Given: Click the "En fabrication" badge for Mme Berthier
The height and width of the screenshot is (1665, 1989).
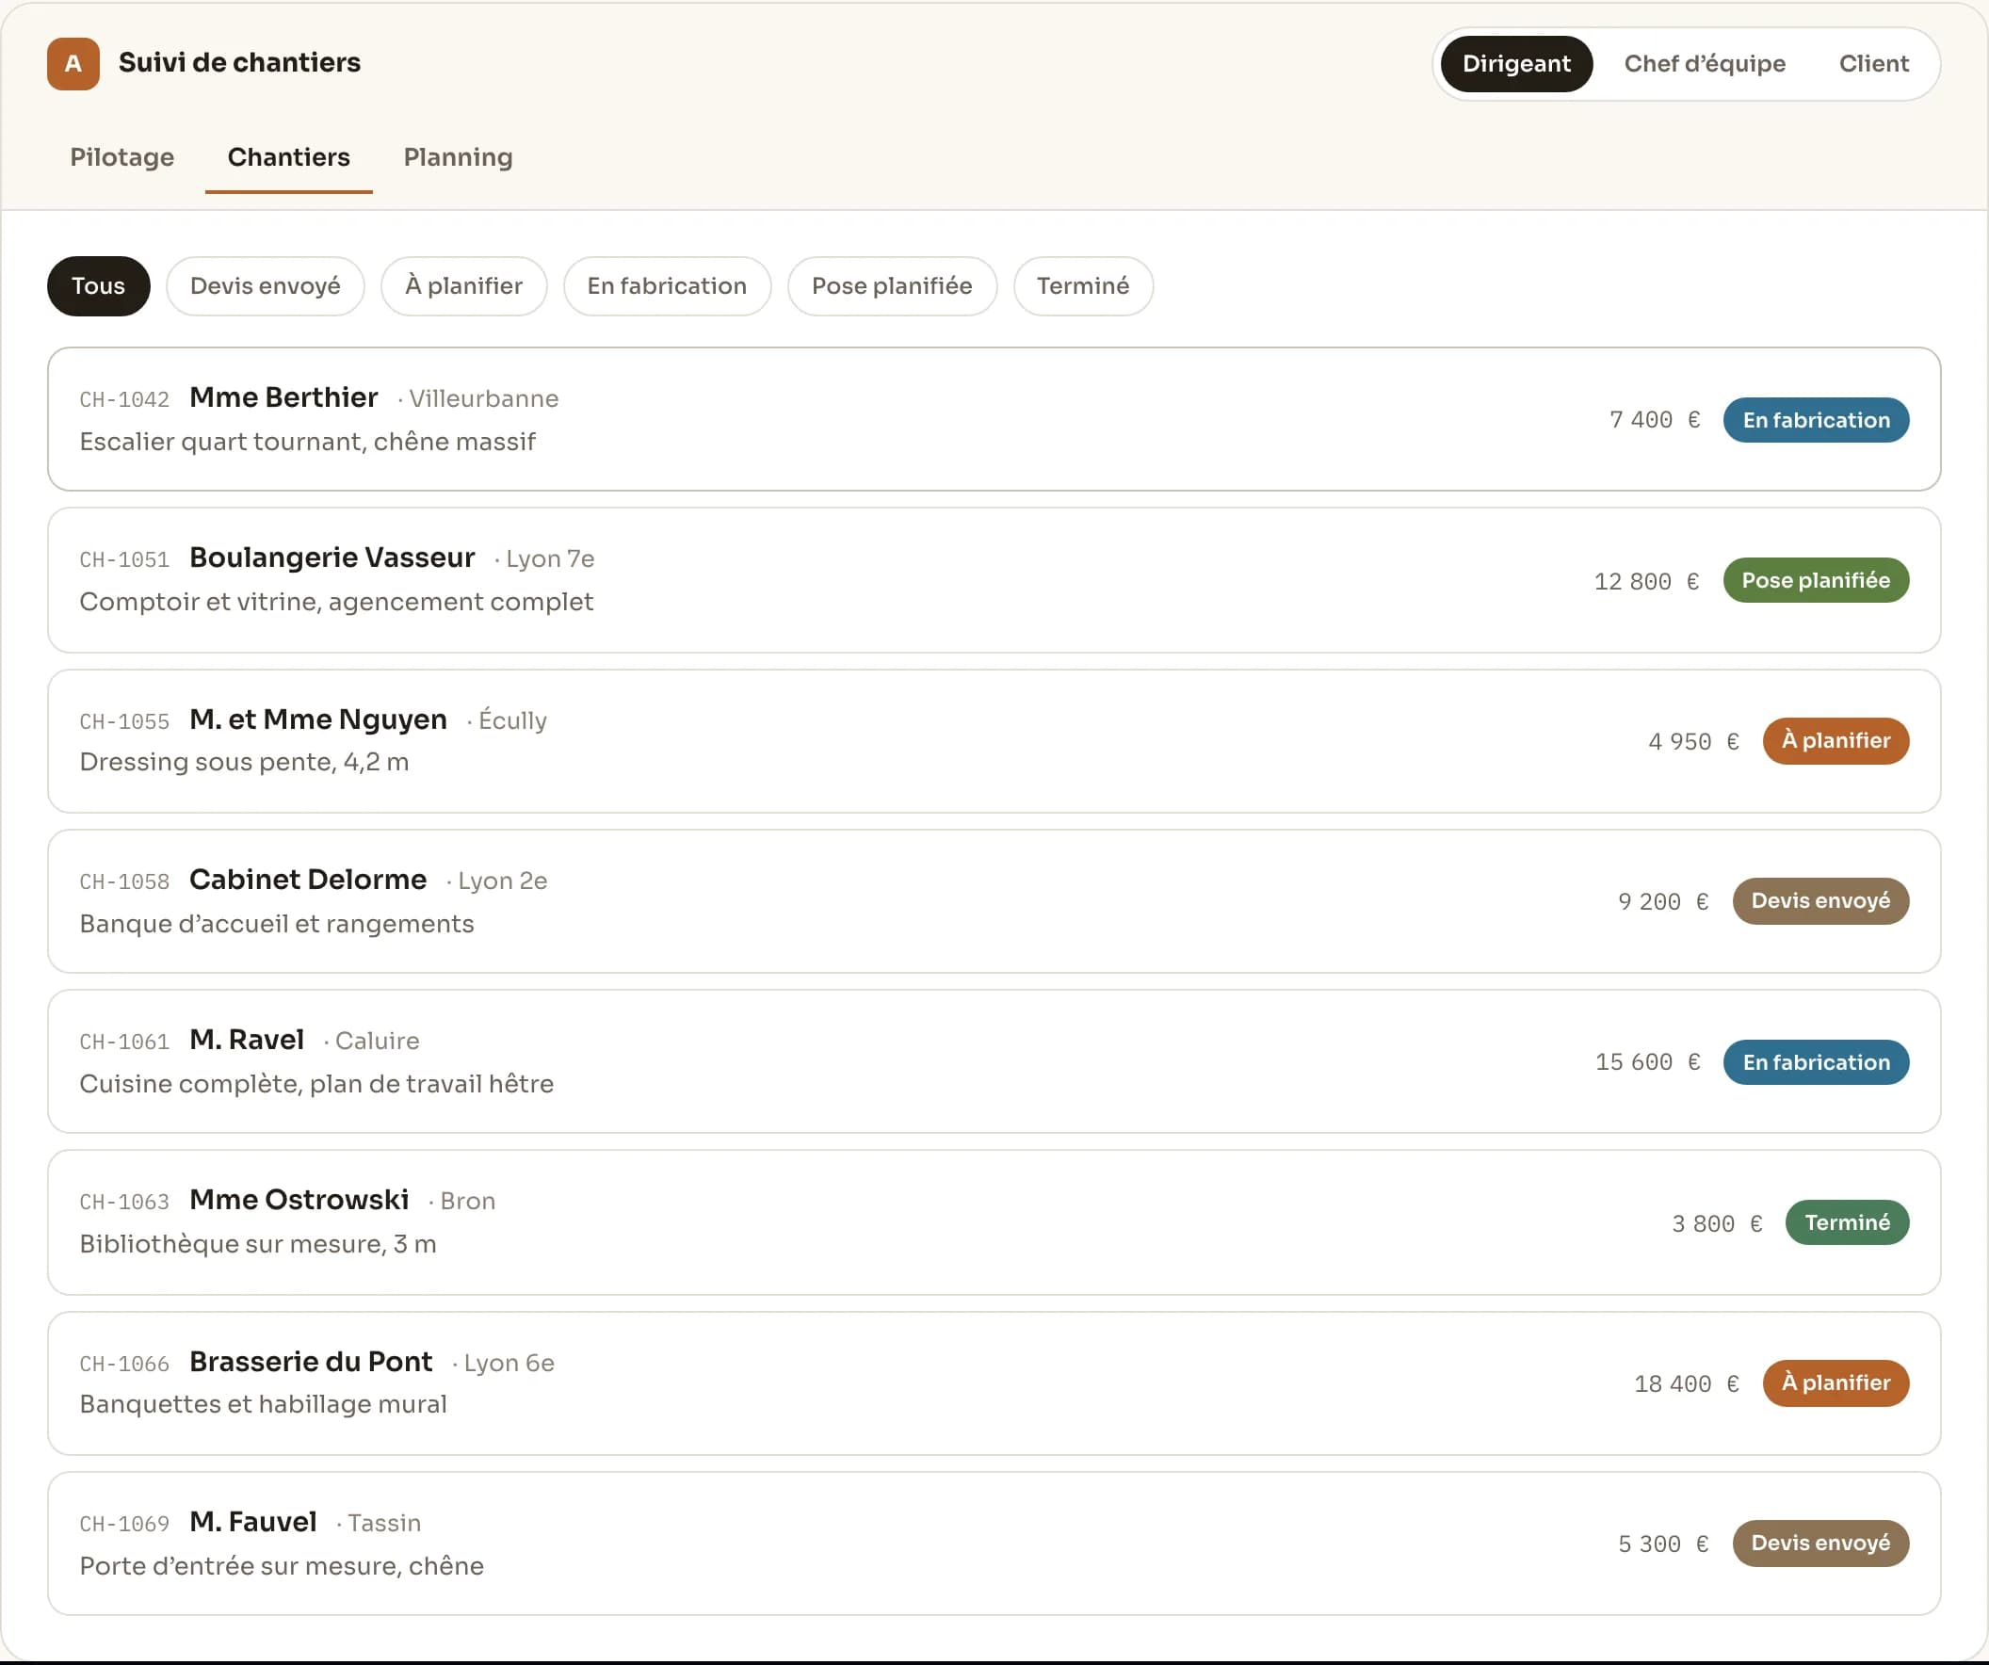Looking at the screenshot, I should pos(1815,421).
